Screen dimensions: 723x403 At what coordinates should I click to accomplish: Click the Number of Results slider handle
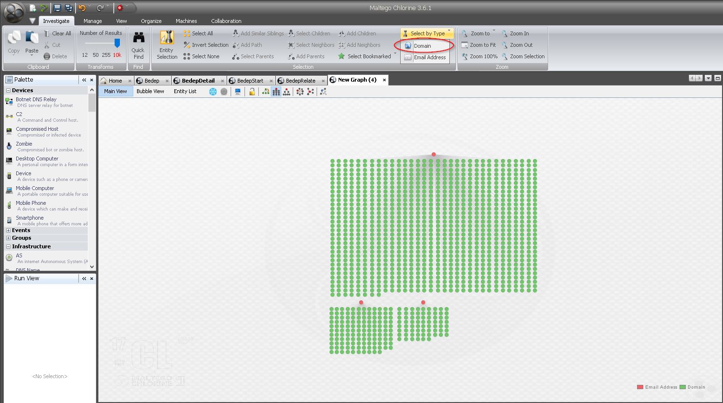(x=117, y=43)
